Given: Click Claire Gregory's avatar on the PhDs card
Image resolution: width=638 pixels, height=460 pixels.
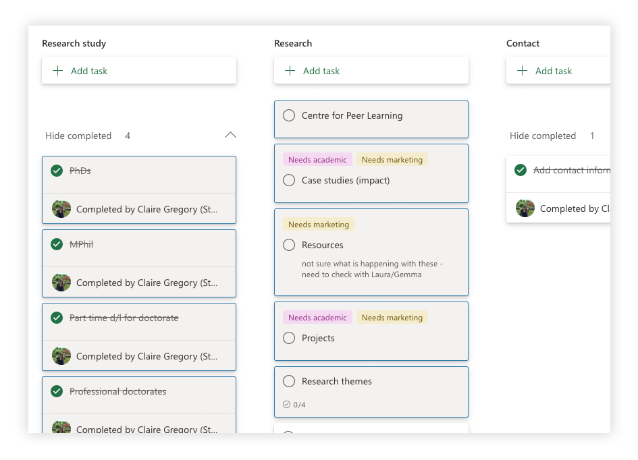Looking at the screenshot, I should point(61,208).
